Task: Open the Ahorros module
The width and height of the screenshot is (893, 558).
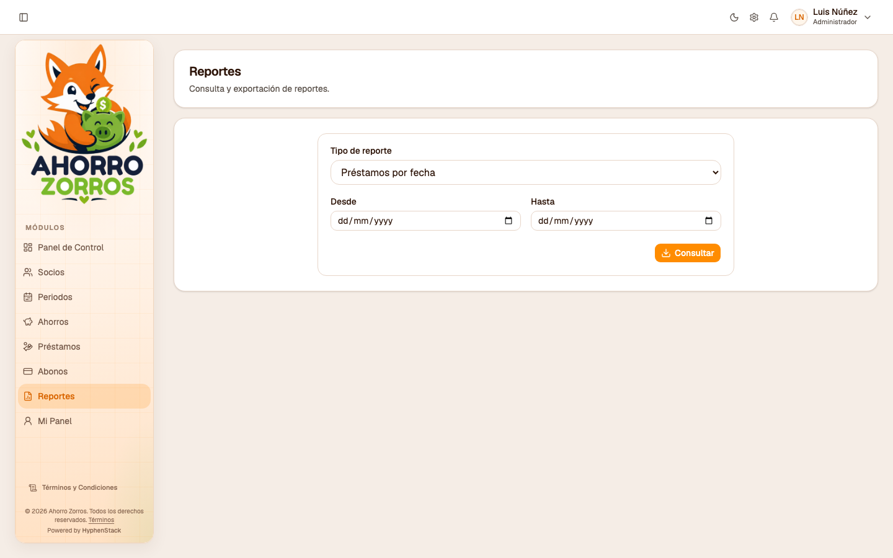Action: click(x=84, y=322)
